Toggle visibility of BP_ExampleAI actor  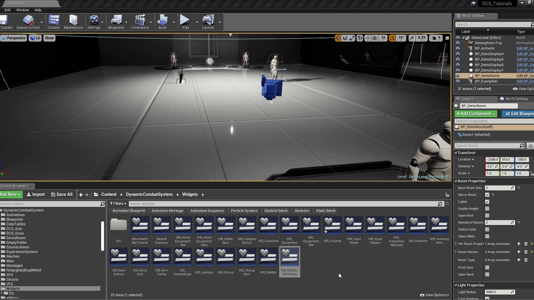(x=458, y=81)
